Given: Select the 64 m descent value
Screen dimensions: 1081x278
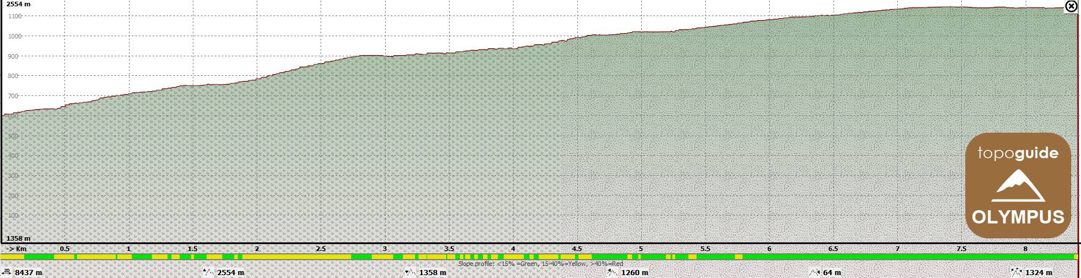Looking at the screenshot, I should 832,273.
